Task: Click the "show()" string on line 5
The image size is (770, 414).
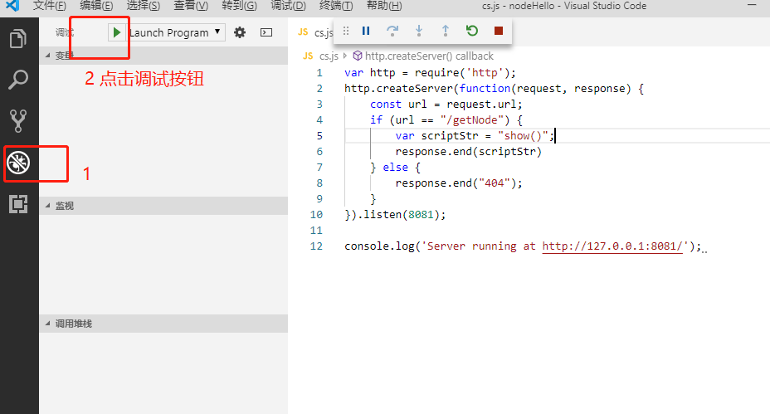Action: (x=523, y=135)
